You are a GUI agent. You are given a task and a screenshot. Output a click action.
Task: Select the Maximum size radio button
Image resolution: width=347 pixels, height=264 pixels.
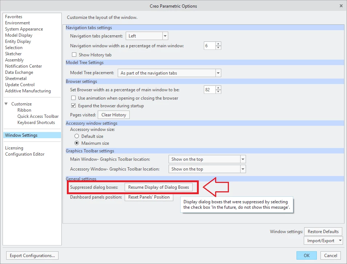pyautogui.click(x=77, y=142)
